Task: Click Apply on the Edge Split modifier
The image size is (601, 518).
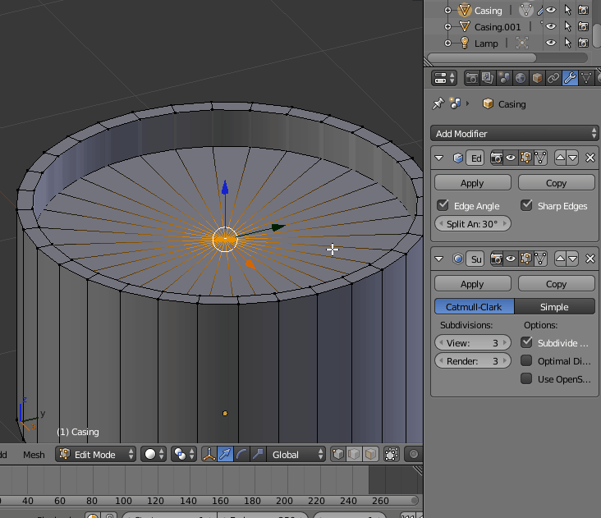Action: coord(472,183)
